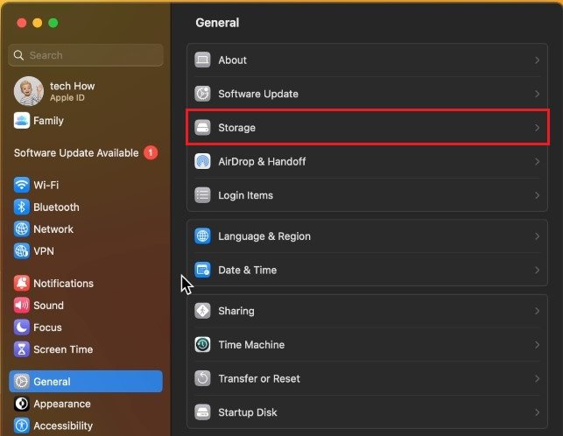Click the Startup Disk icon
The height and width of the screenshot is (436, 563).
pos(202,412)
